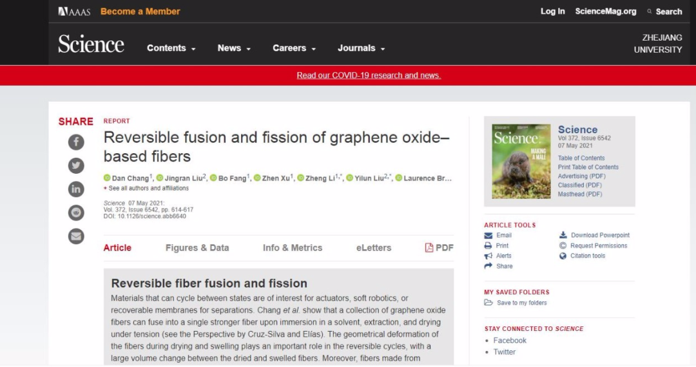The image size is (696, 367).
Task: Click ORCID icon beside Laurence Br…
Action: coord(399,178)
